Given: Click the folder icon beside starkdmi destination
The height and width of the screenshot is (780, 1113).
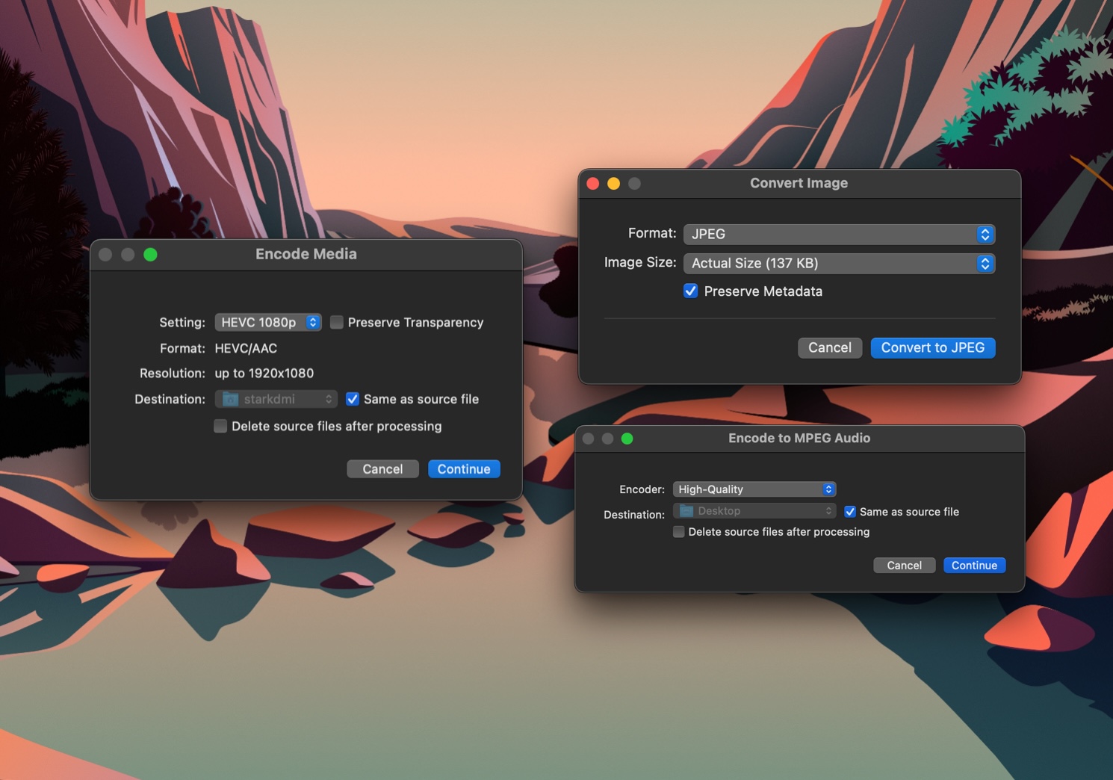Looking at the screenshot, I should click(229, 399).
